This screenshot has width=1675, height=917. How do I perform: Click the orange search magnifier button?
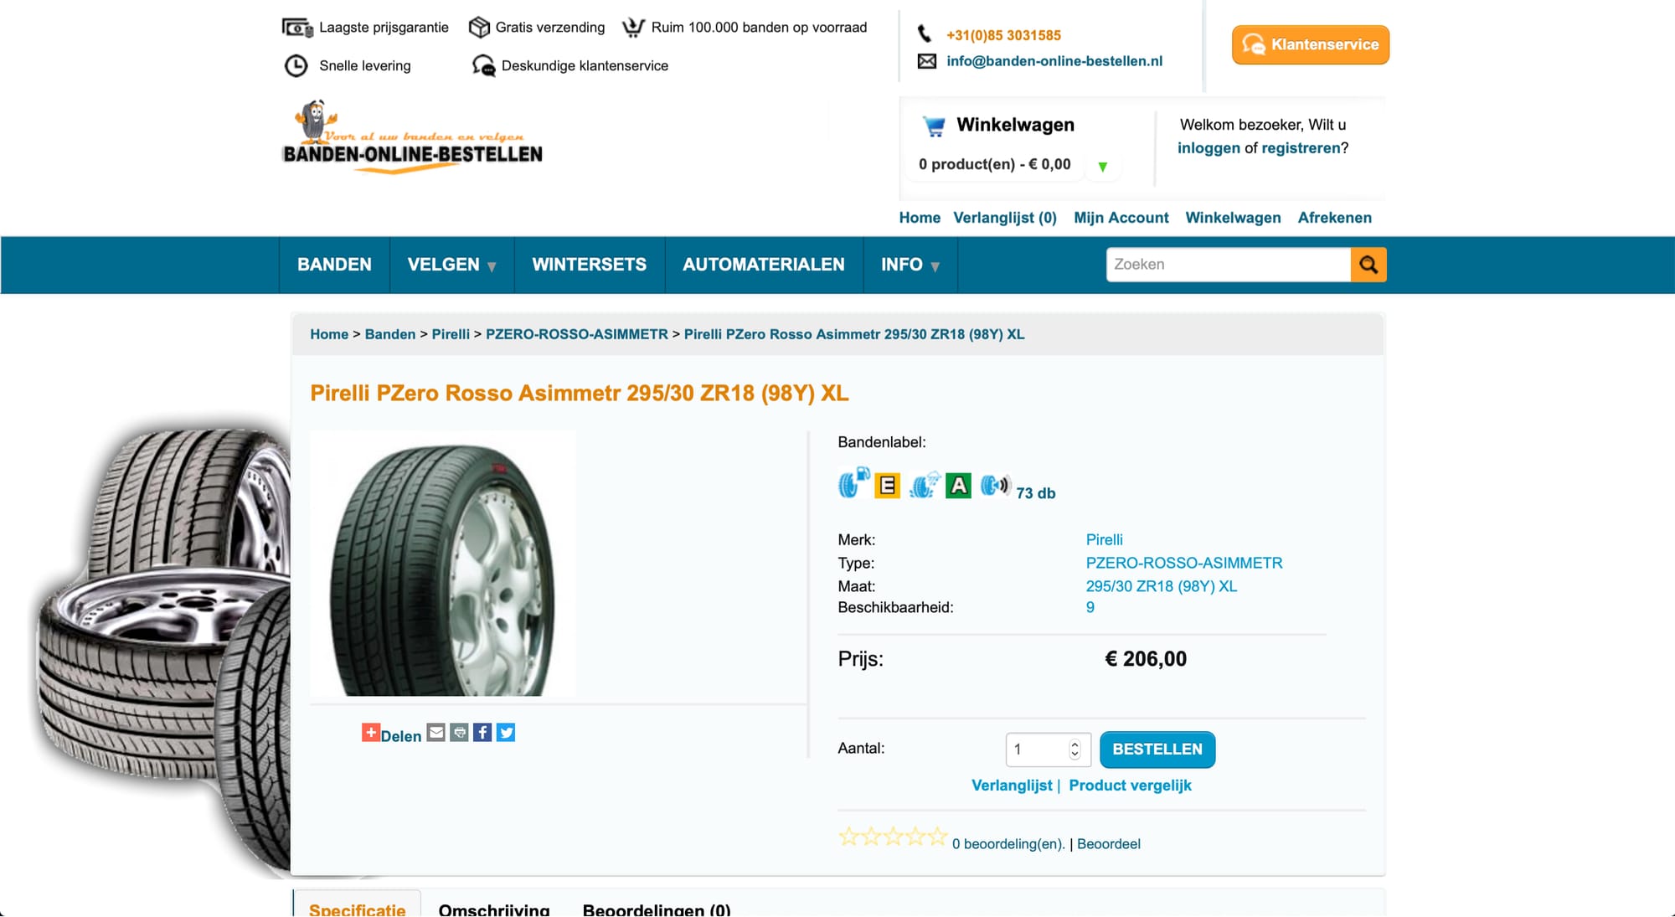(1368, 265)
